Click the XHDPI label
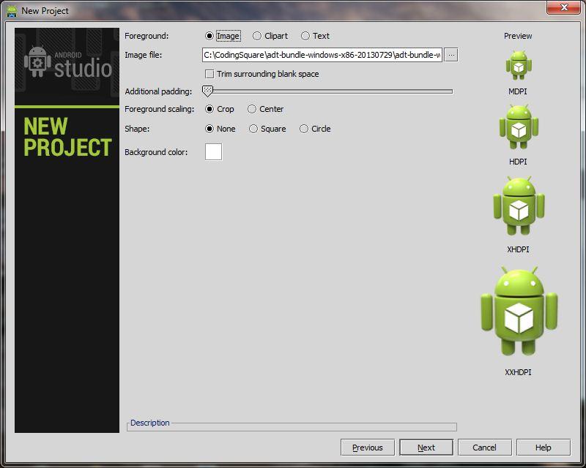This screenshot has width=586, height=468. [518, 249]
